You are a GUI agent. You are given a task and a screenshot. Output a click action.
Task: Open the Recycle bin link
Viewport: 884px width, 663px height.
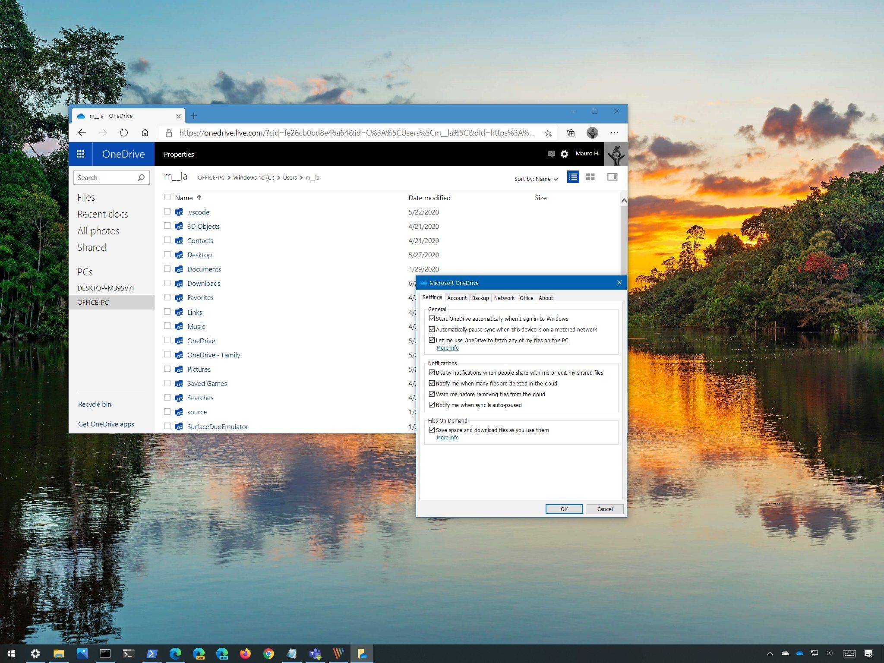point(95,404)
